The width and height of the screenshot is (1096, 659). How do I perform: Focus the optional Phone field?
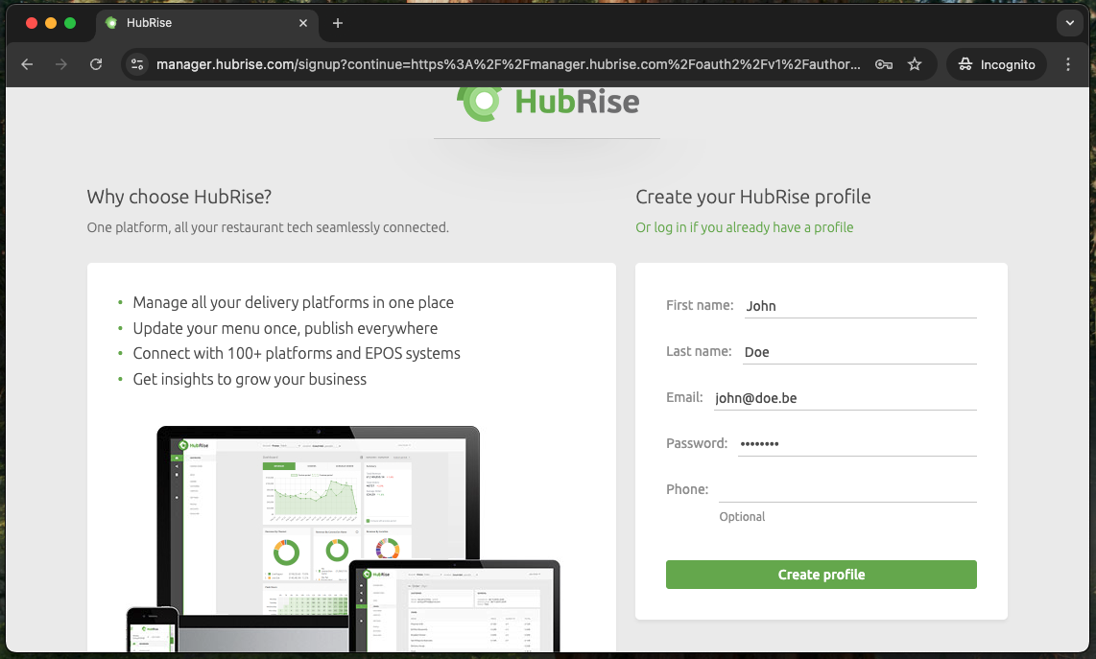(846, 489)
